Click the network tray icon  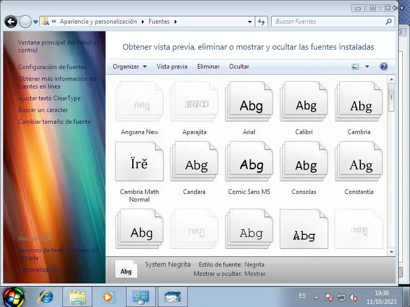(x=341, y=297)
